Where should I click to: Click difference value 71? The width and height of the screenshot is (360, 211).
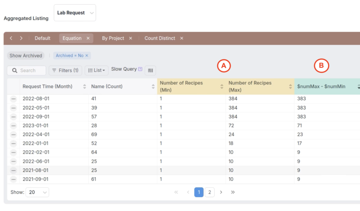click(x=300, y=125)
